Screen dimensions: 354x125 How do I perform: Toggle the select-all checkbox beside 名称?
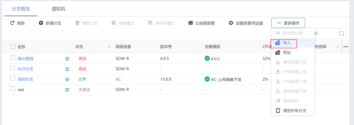pos(13,47)
